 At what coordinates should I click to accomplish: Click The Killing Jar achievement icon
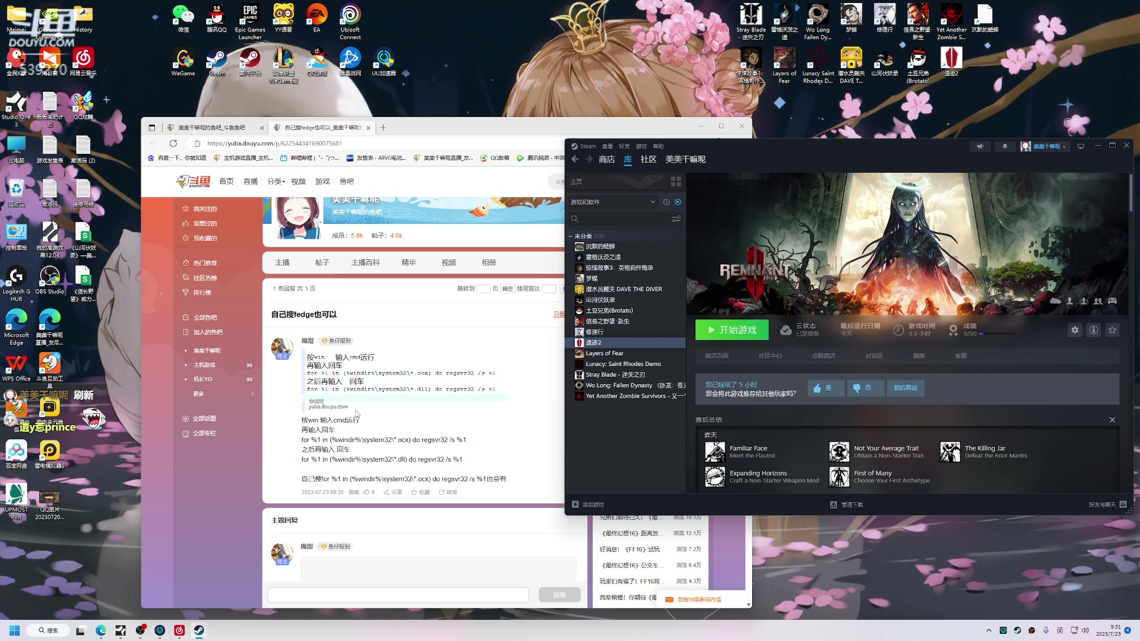[950, 452]
